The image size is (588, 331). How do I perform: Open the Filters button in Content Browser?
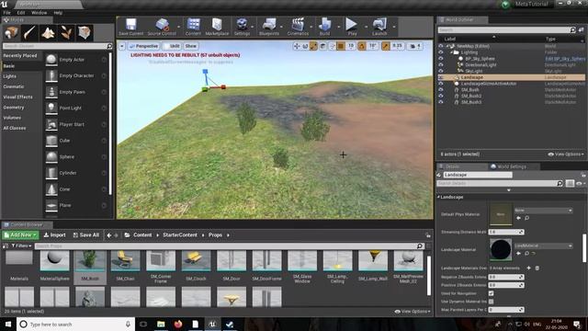pyautogui.click(x=20, y=246)
